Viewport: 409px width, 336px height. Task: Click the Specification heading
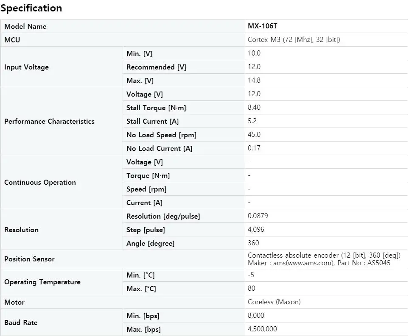pos(31,8)
